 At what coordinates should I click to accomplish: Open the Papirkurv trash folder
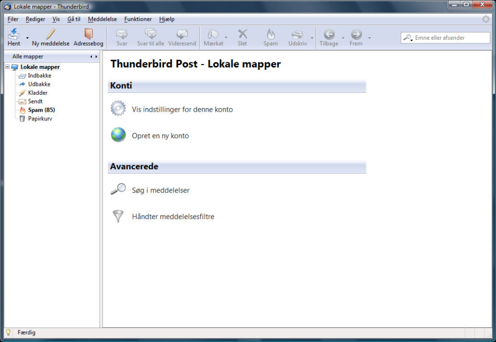[40, 119]
